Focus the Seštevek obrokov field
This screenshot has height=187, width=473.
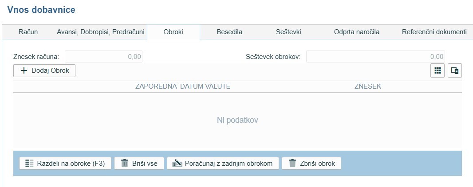click(375, 57)
